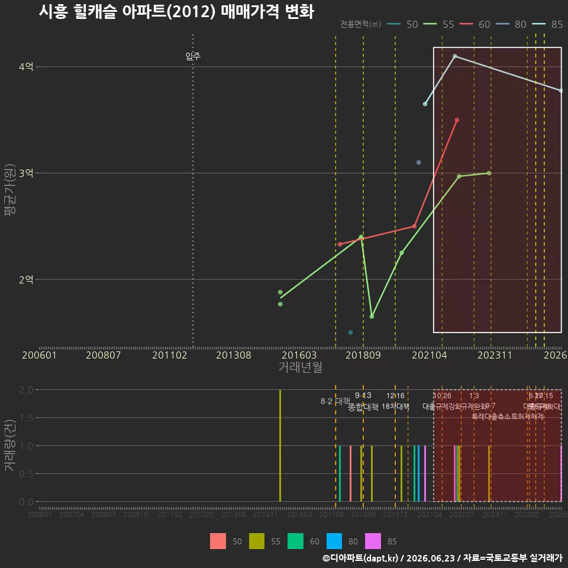Click the 201205 label on the volume chart axis
This screenshot has height=568, width=568.
(202, 514)
